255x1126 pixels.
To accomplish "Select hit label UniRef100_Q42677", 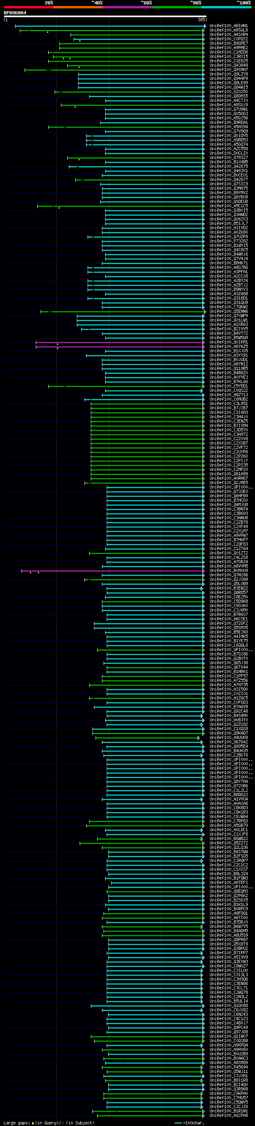I will (x=228, y=180).
